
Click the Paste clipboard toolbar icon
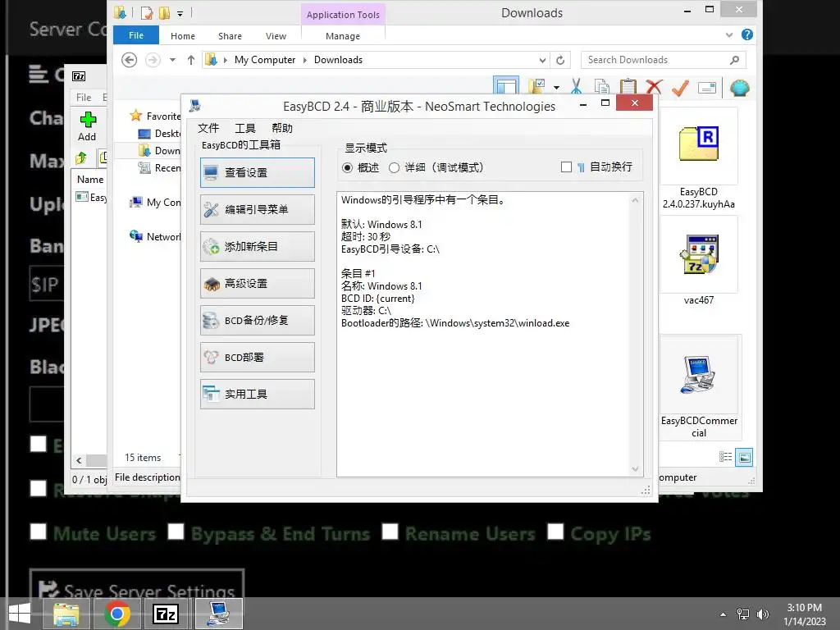tap(628, 87)
